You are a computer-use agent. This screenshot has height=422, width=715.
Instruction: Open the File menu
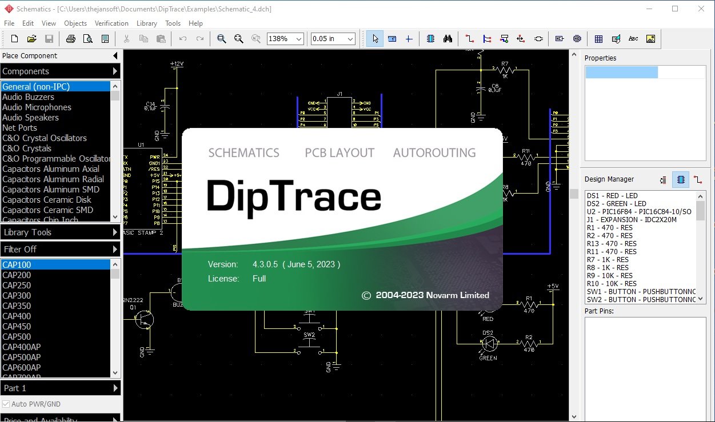(9, 23)
